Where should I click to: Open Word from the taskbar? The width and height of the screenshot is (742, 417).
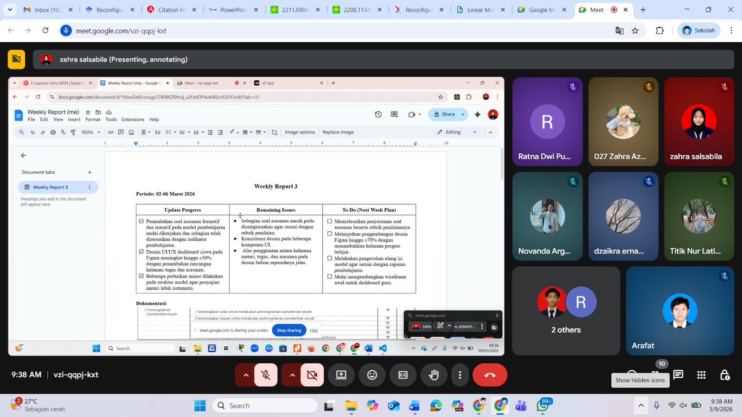[x=415, y=406]
